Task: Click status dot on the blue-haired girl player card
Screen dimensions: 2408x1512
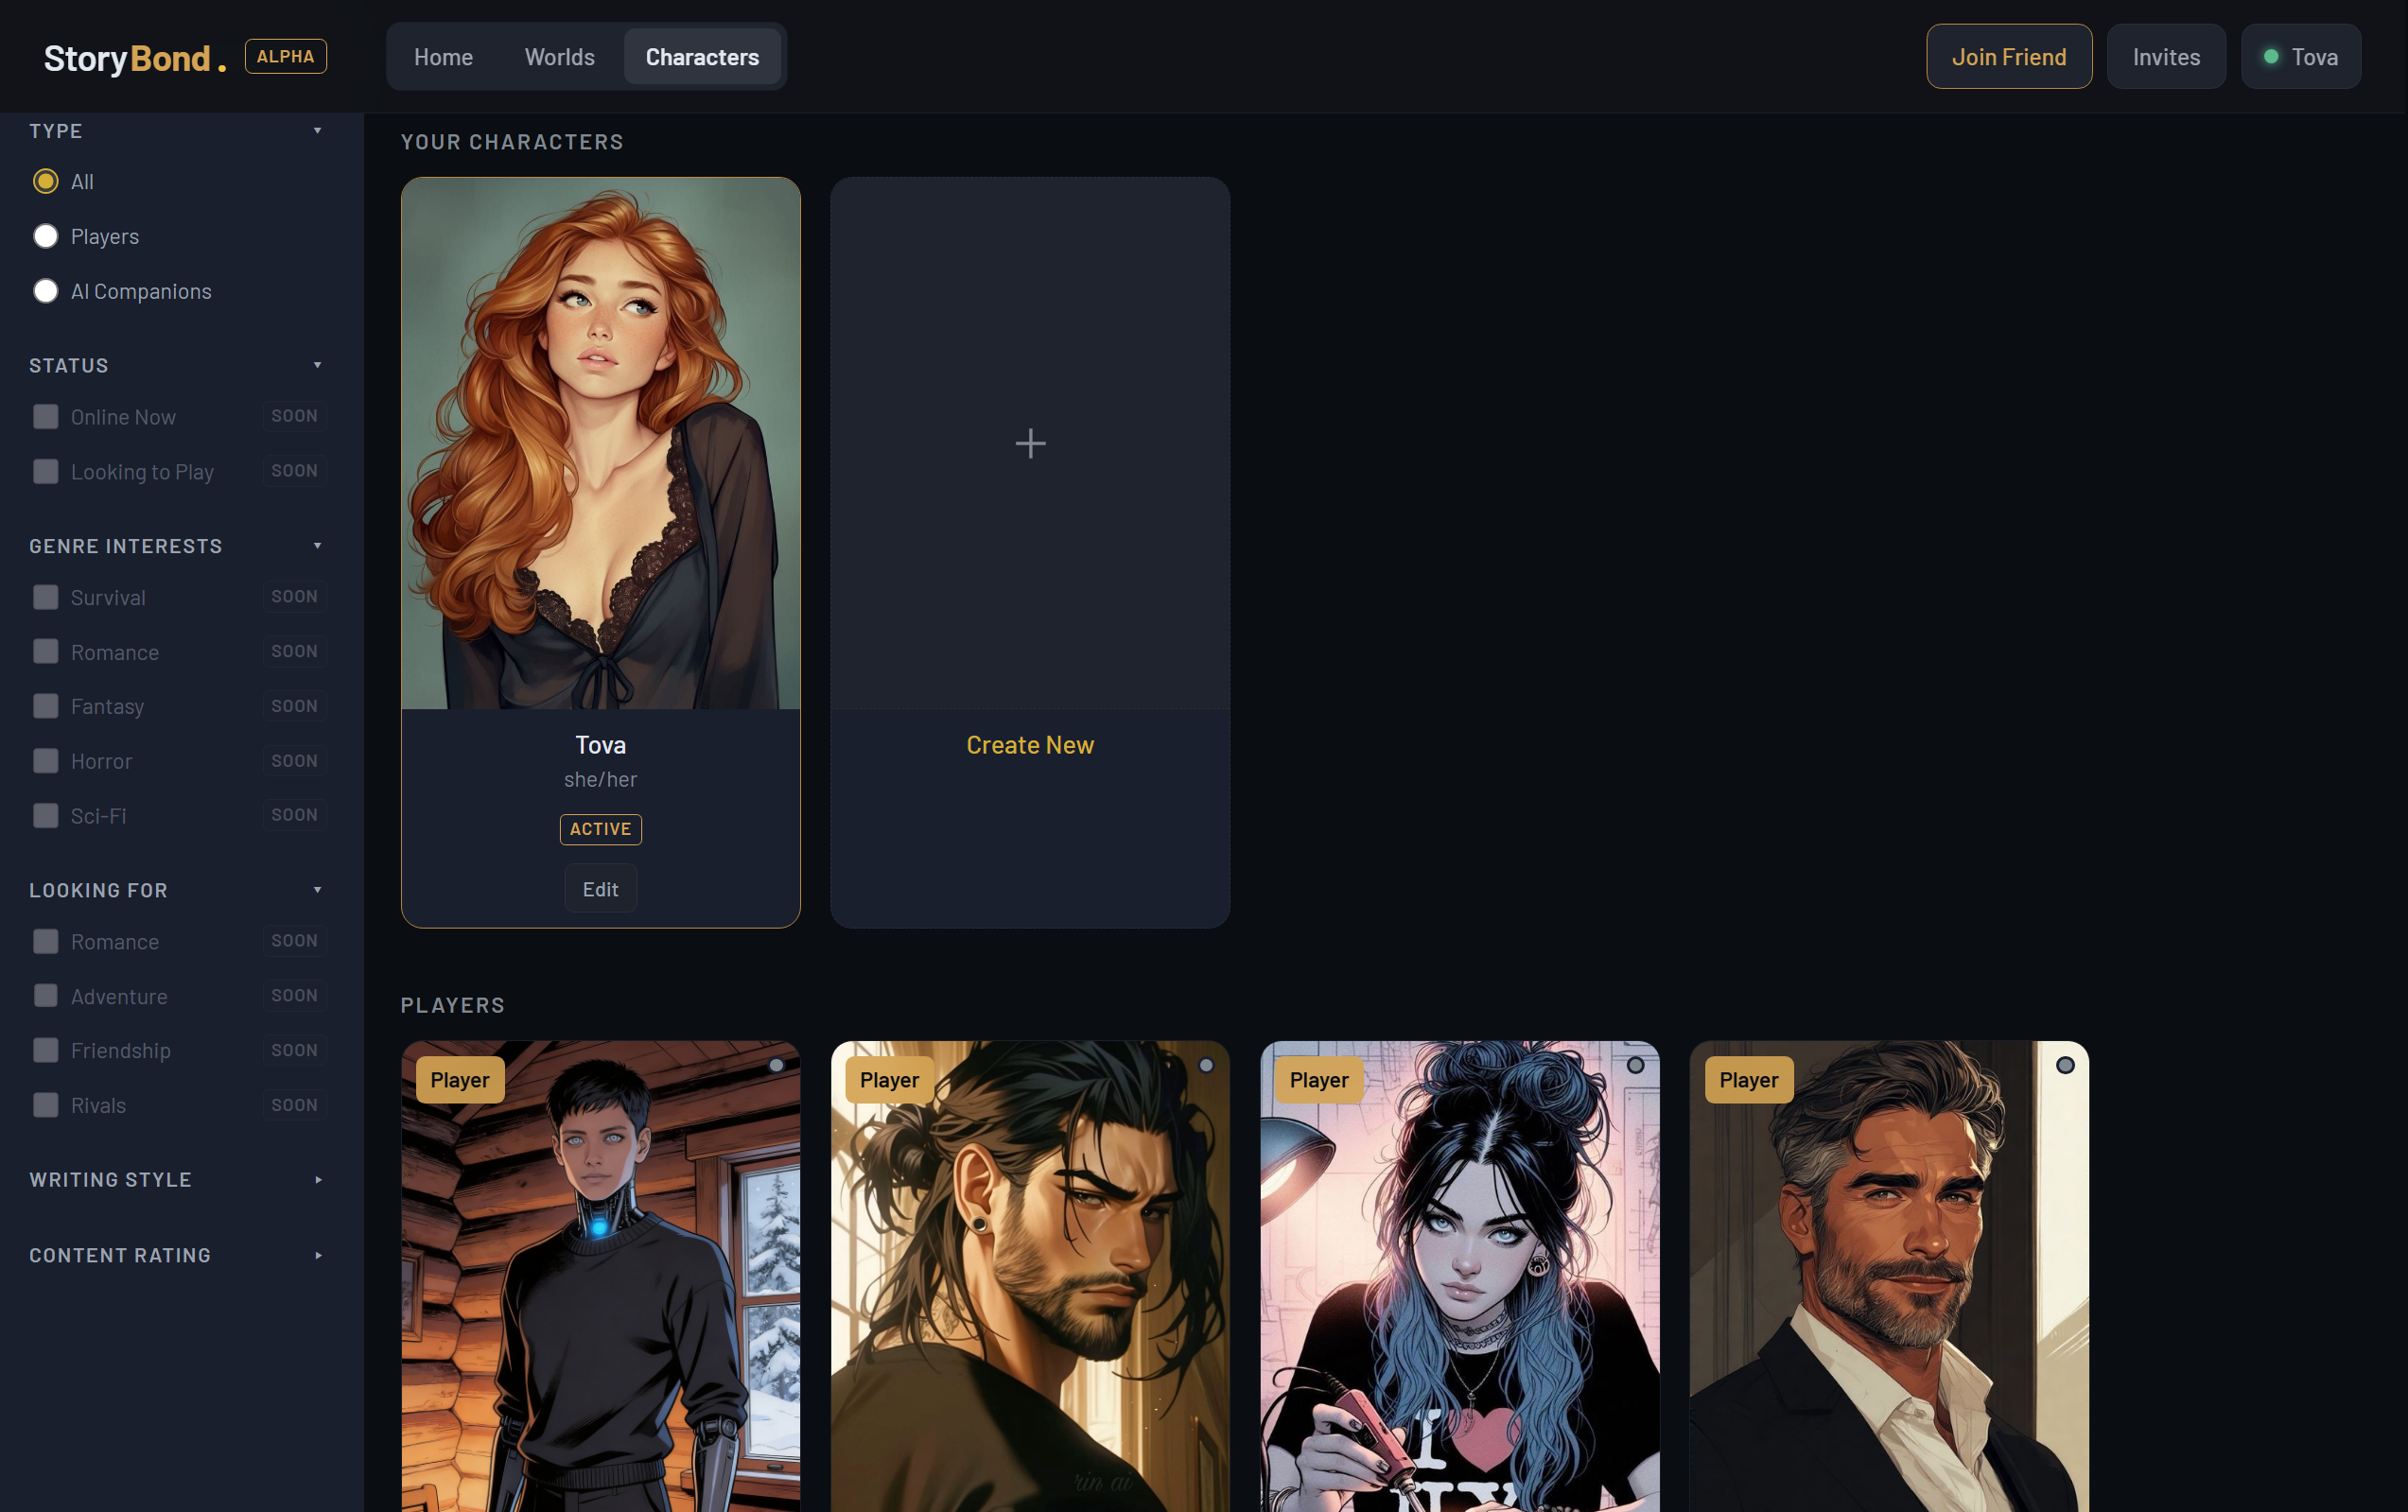Action: tap(1635, 1065)
